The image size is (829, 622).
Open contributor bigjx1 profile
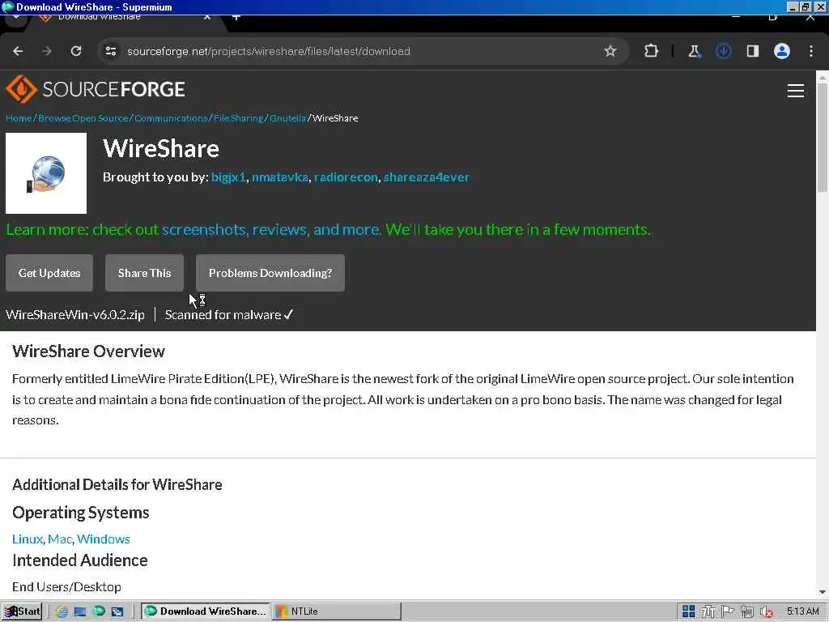coord(228,177)
